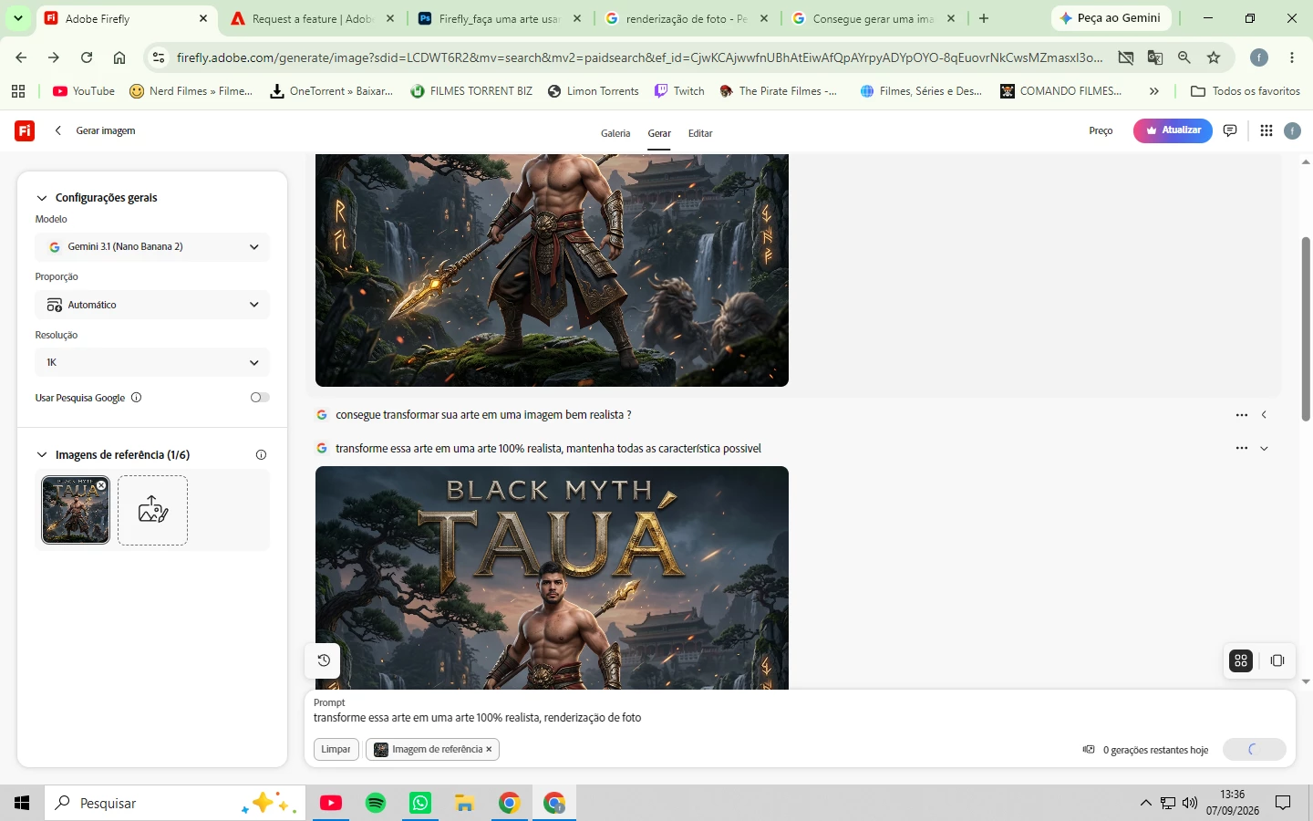This screenshot has width=1313, height=821.
Task: Open the feedback chat icon
Action: pos(1230,130)
